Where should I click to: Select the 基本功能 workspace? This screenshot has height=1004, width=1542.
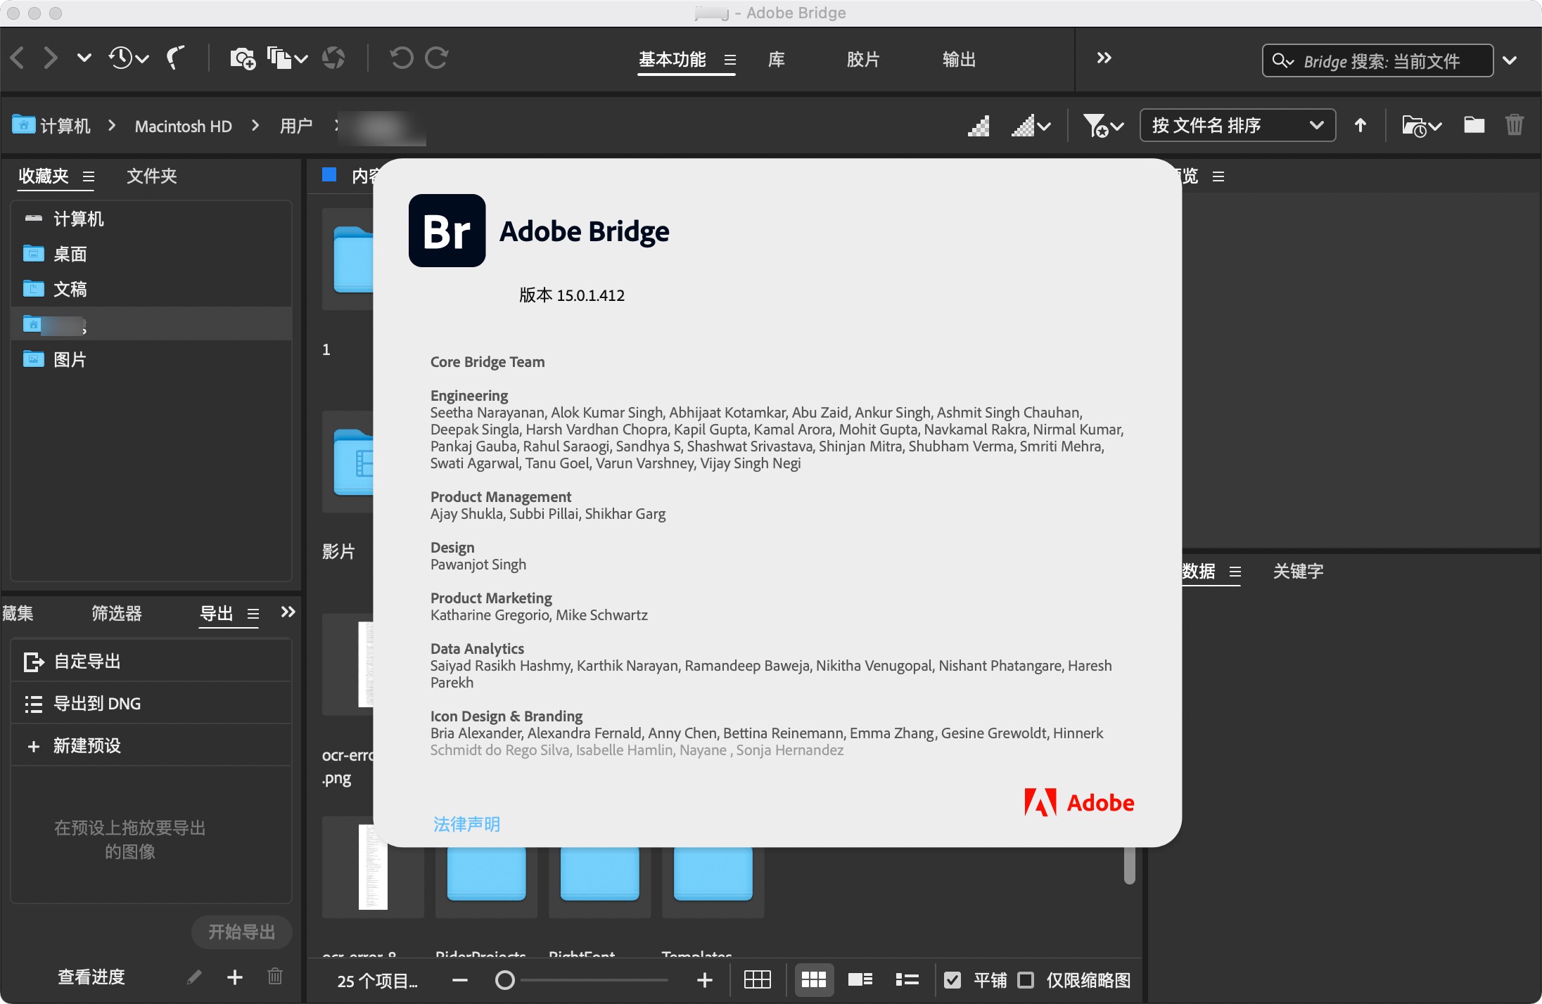672,60
